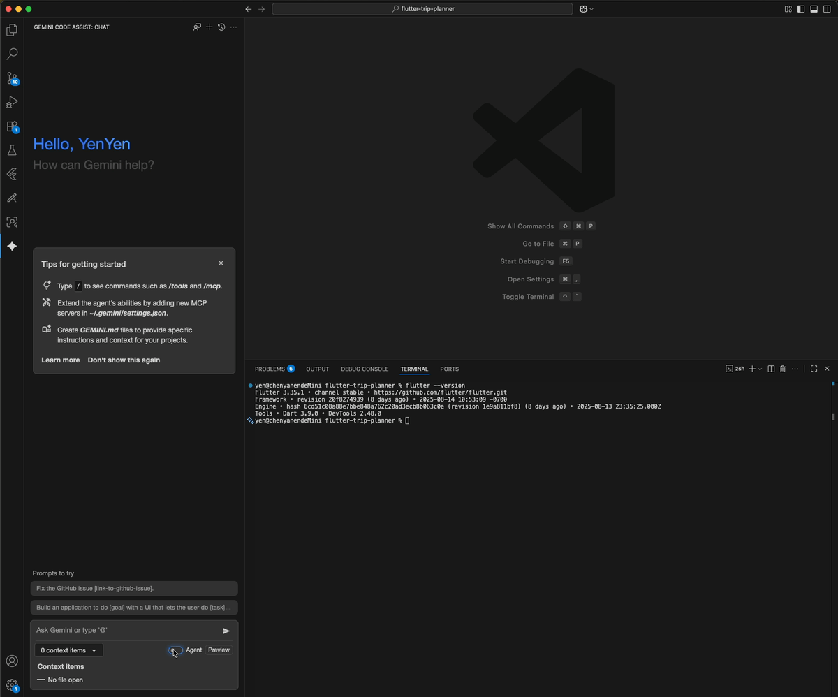838x697 pixels.
Task: Switch to the Debug Console tab
Action: 365,369
